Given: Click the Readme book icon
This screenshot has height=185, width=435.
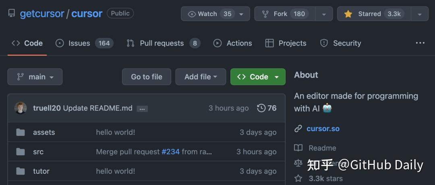Looking at the screenshot, I should pos(298,148).
